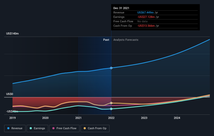Click the -US$13.566m cash from op value

coord(146,26)
